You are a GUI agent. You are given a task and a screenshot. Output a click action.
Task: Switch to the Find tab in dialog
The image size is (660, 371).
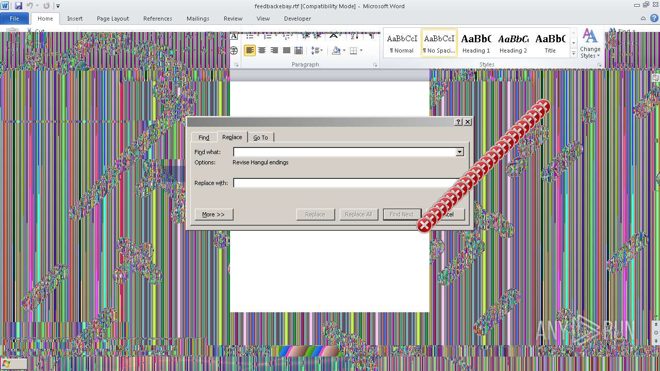204,138
